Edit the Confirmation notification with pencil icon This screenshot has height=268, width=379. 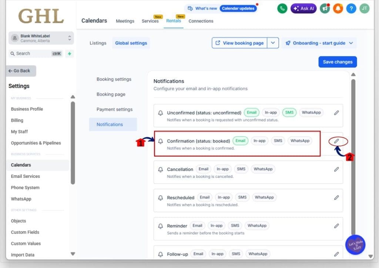[x=336, y=141]
